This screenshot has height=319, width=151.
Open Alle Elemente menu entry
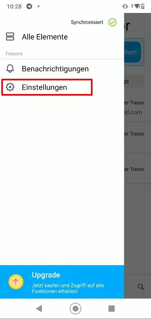pyautogui.click(x=62, y=37)
